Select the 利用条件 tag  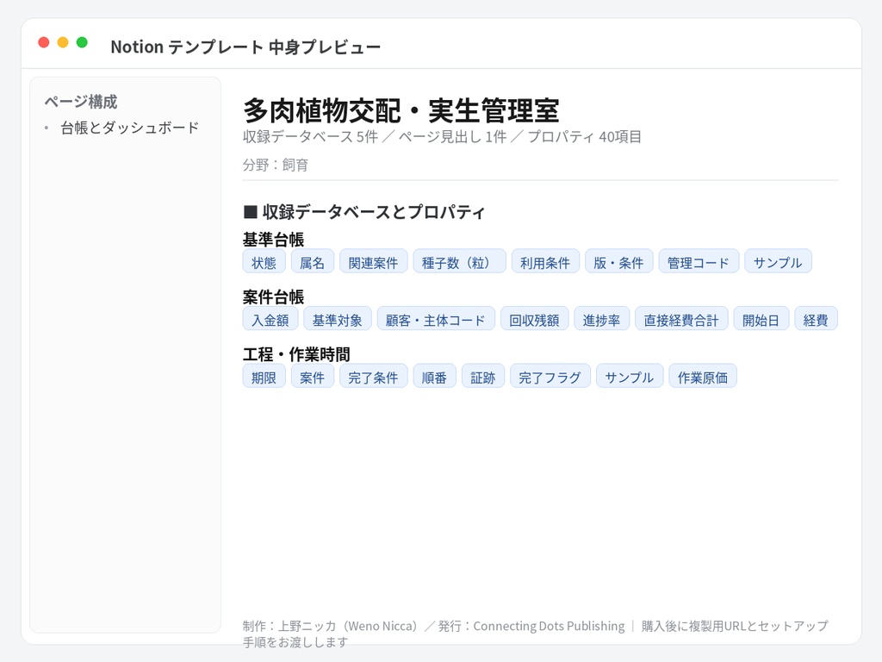pyautogui.click(x=545, y=261)
